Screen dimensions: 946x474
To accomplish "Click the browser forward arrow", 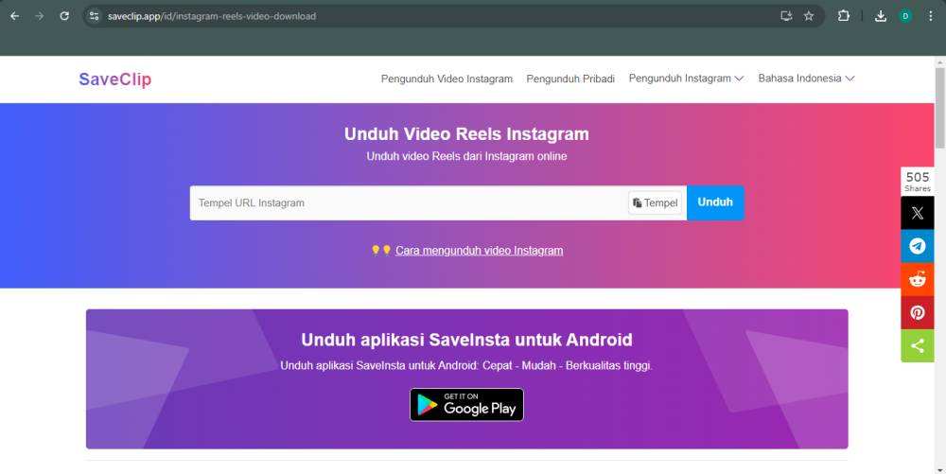I will tap(40, 16).
